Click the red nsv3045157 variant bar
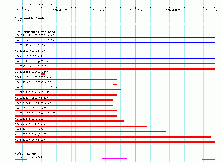Viewport: 222px width, 162px height. (x=115, y=142)
